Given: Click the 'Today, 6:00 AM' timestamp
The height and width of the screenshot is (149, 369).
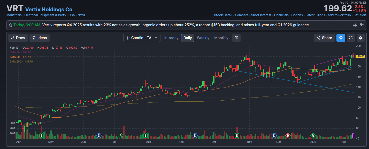Looking at the screenshot, I should tap(27, 25).
